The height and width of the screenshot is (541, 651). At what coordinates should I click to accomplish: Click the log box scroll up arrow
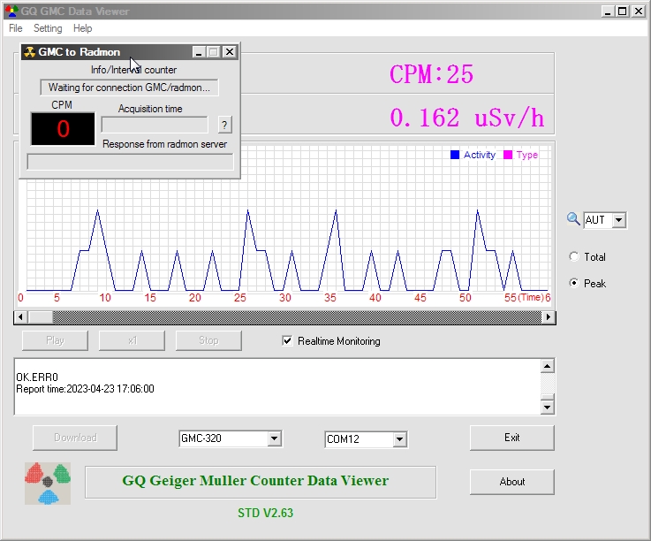pos(547,366)
